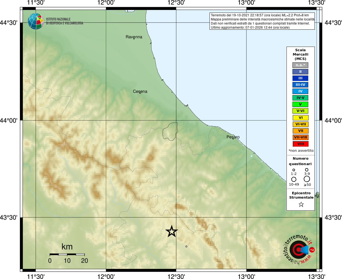The image size is (342, 279).
Task: Select the gray n.a. intensity swatch
Action: pyautogui.click(x=300, y=65)
